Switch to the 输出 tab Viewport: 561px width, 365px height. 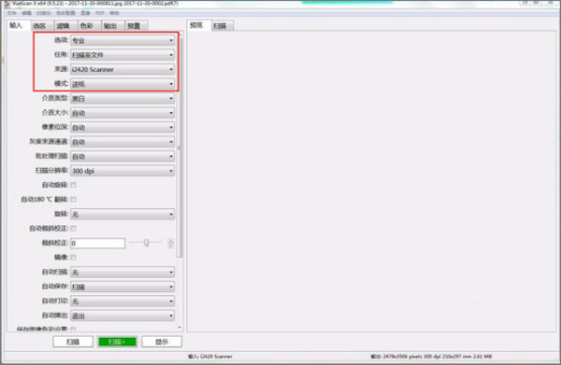[110, 26]
